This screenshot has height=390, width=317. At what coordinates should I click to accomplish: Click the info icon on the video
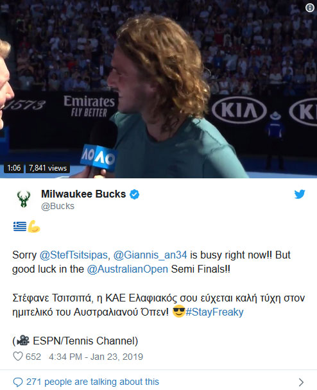pos(309,8)
